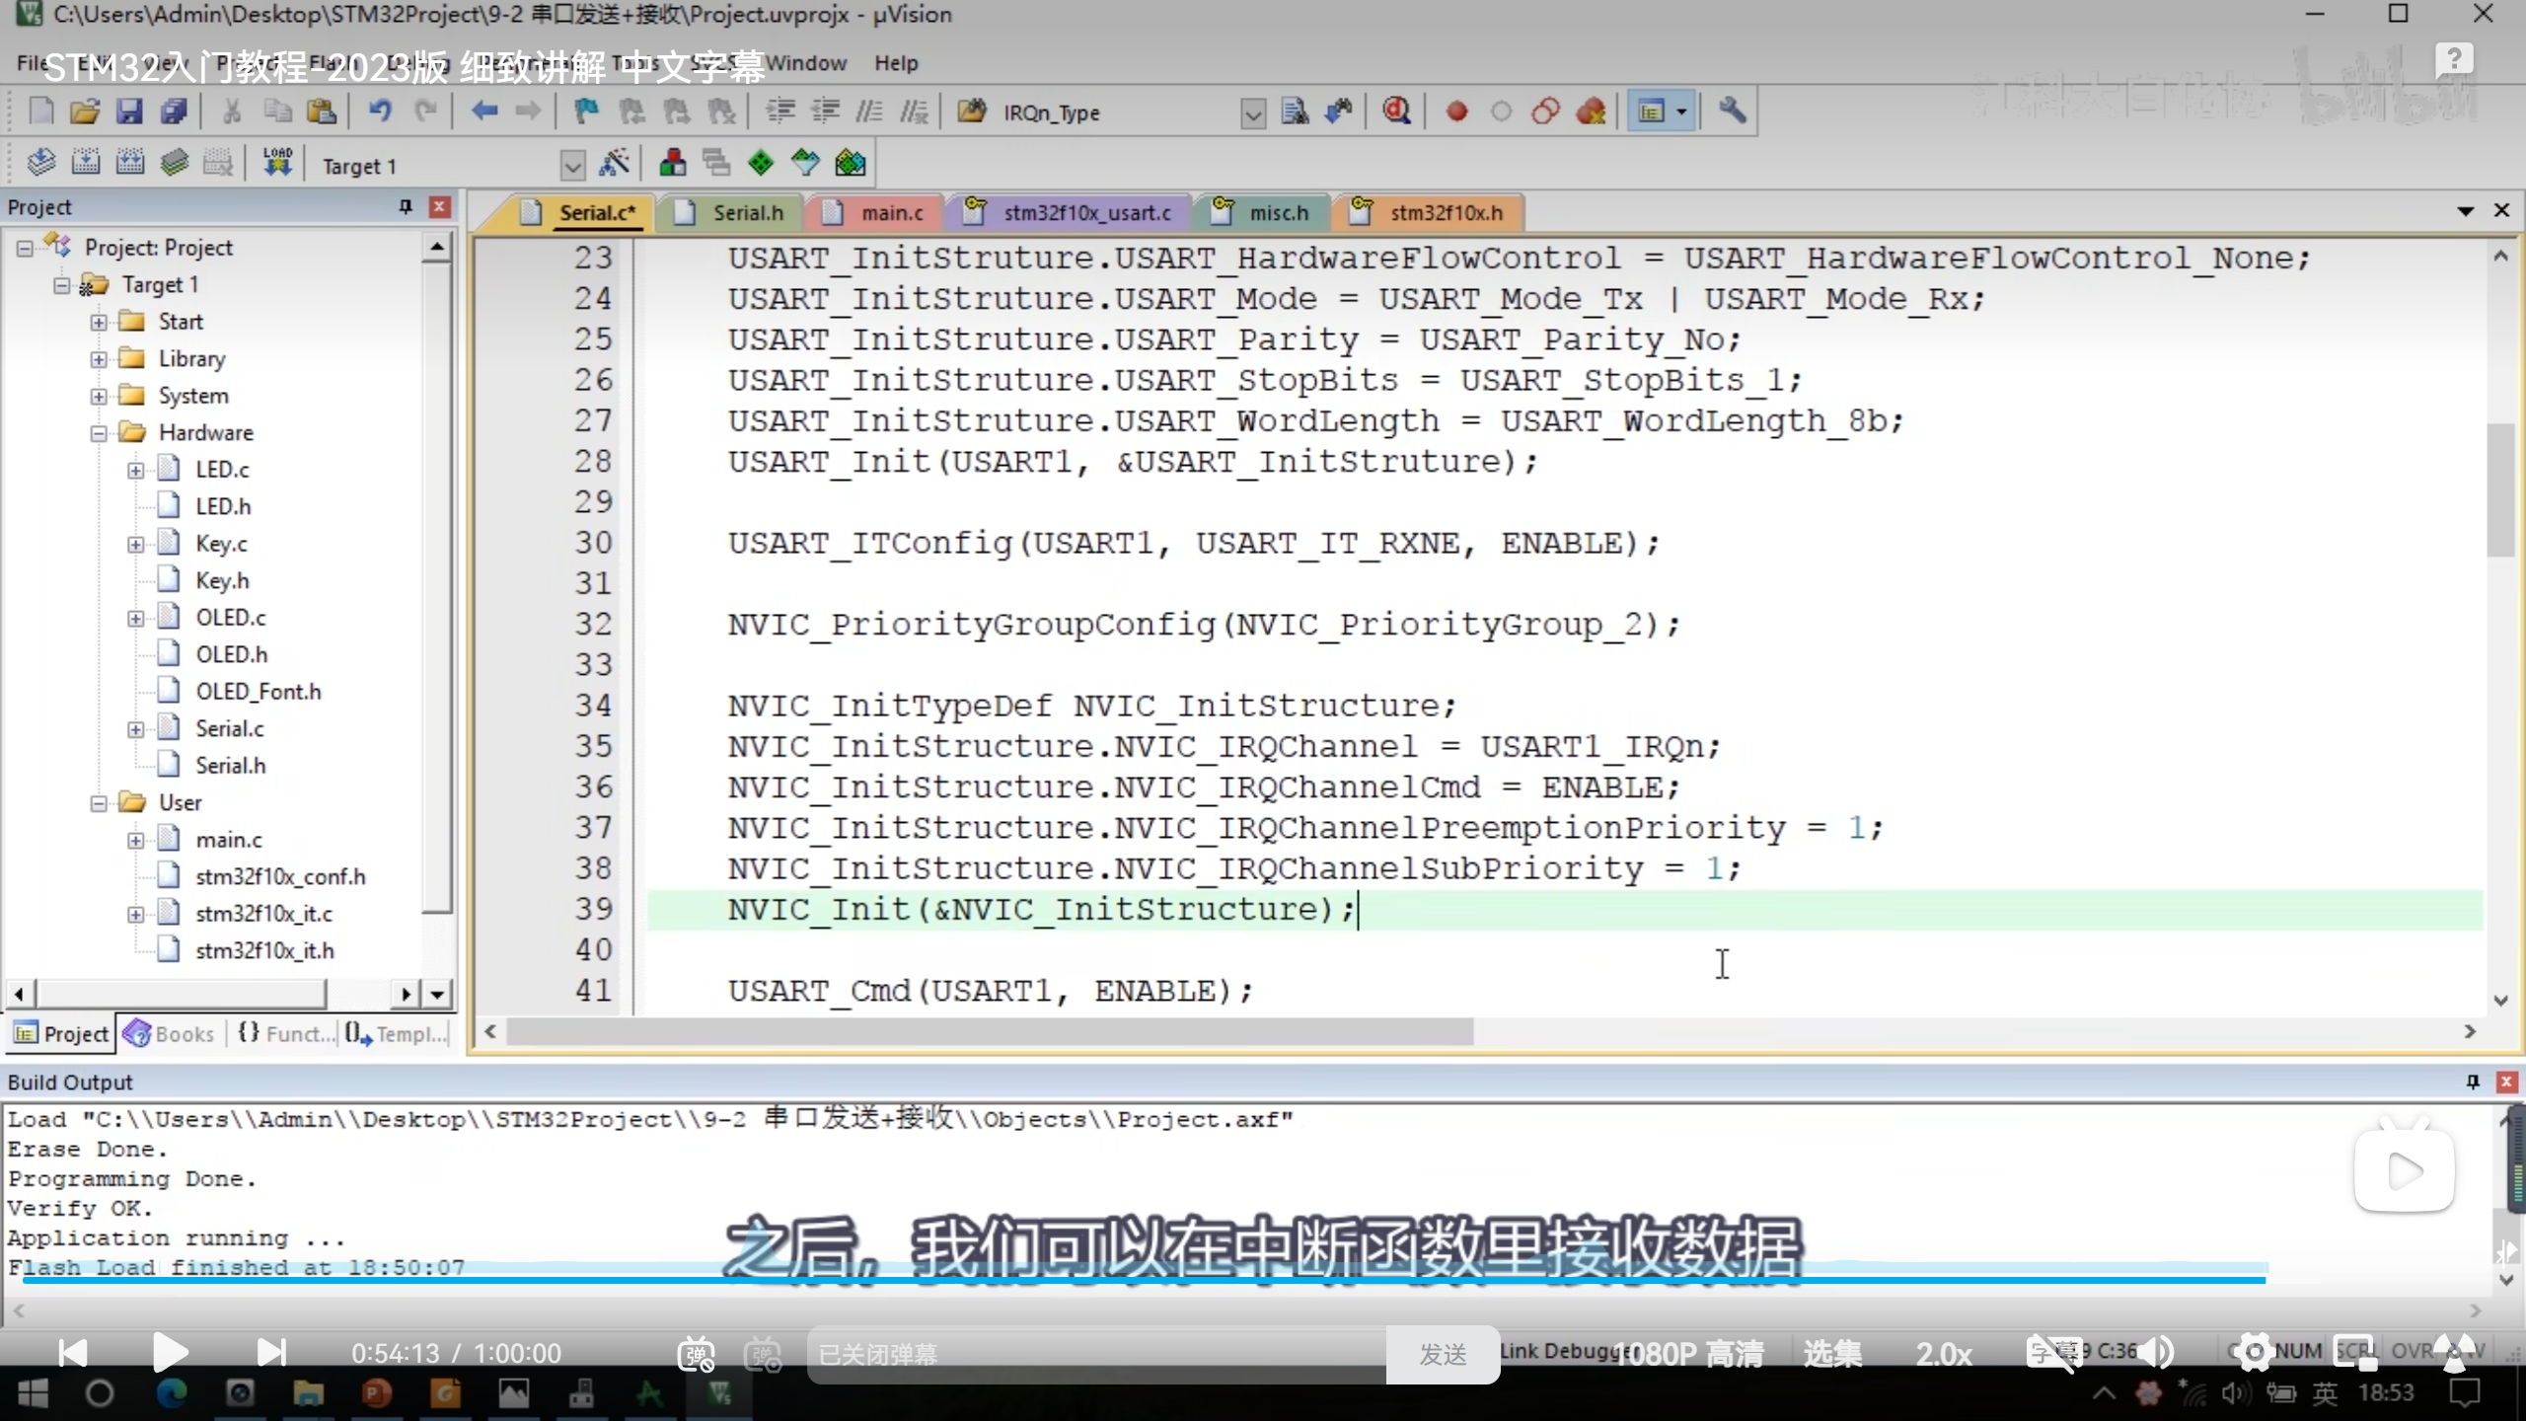Screen dimensions: 2526x1421
Task: Pin the Project panel
Action: pyautogui.click(x=405, y=206)
